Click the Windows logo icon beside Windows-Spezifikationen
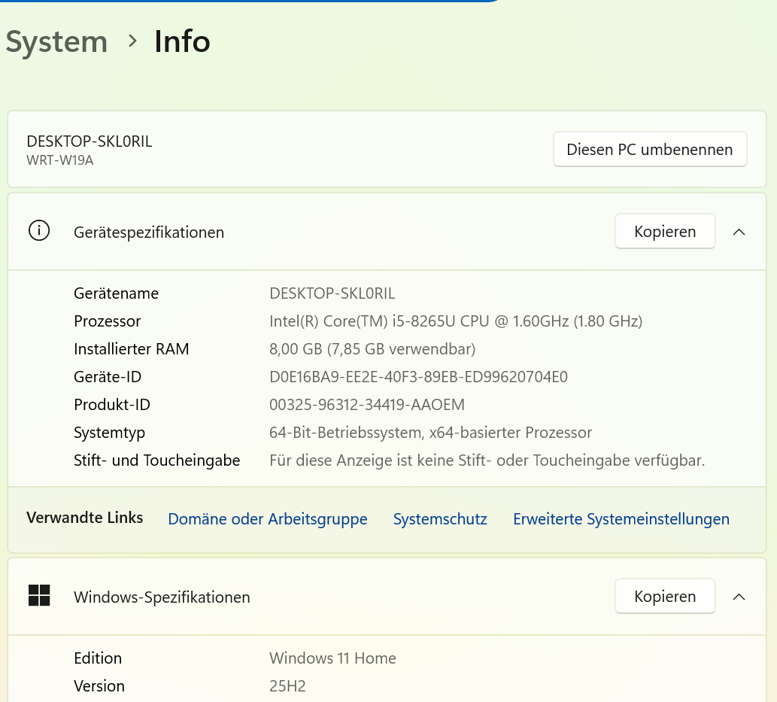 point(39,595)
